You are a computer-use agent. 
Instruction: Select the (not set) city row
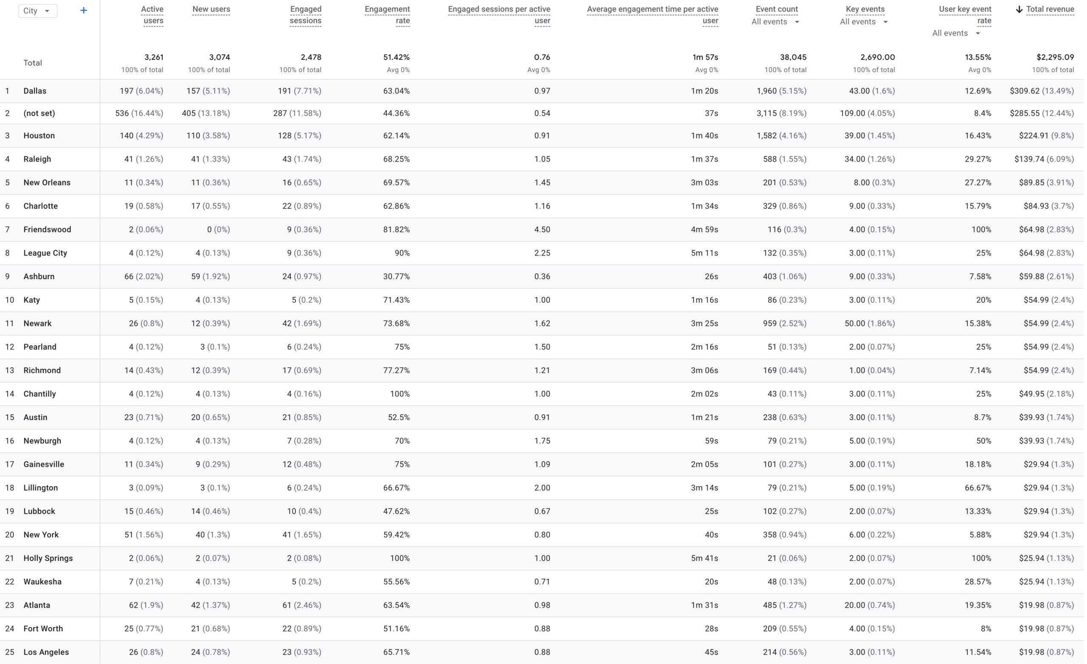[x=39, y=113]
